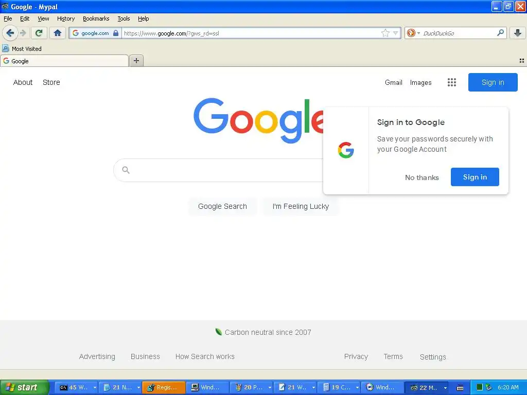Click the forward arrow navigation button
Screen dimensions: 527x395
pyautogui.click(x=23, y=33)
